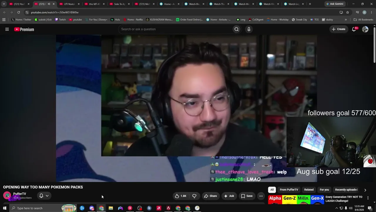Like the video with 1.8K likes
The height and width of the screenshot is (212, 376).
[181, 196]
